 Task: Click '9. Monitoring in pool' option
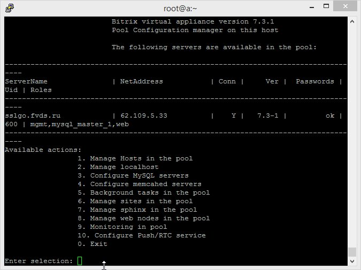tap(122, 227)
